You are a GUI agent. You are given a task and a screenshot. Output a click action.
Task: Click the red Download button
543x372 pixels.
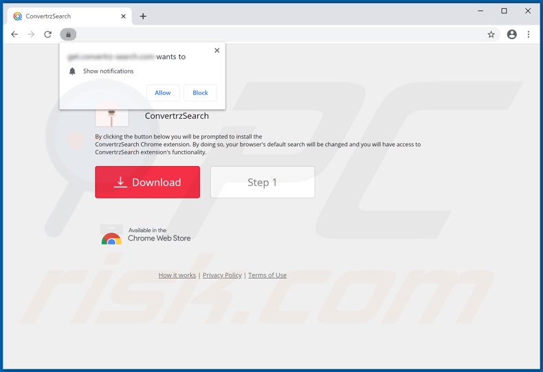pos(148,182)
